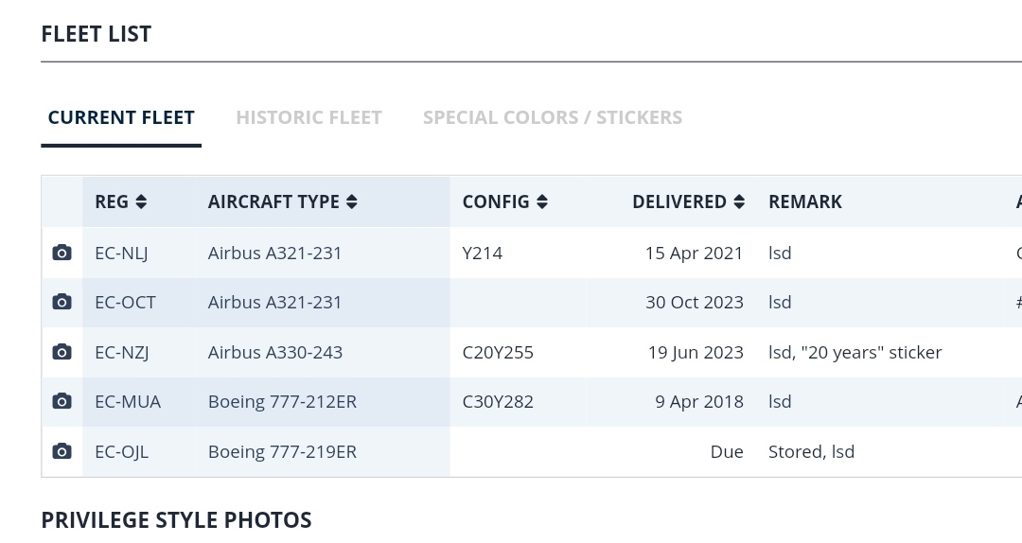Switch to the Historic Fleet tab
This screenshot has height=543, width=1022.
[308, 117]
